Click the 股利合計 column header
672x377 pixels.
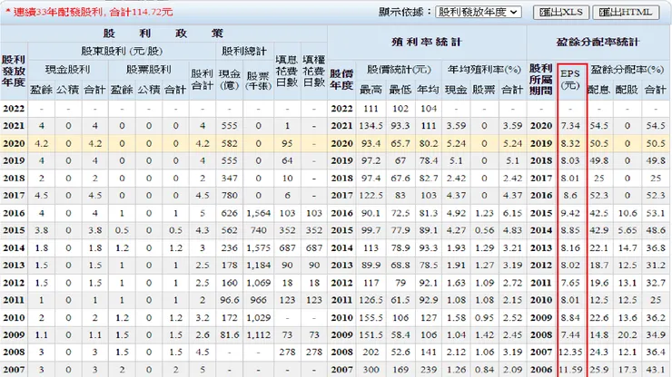click(202, 80)
